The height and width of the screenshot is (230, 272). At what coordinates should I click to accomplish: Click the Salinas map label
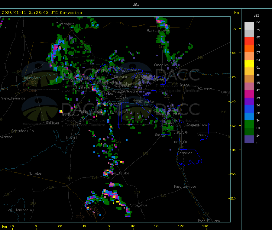[x=52, y=123]
